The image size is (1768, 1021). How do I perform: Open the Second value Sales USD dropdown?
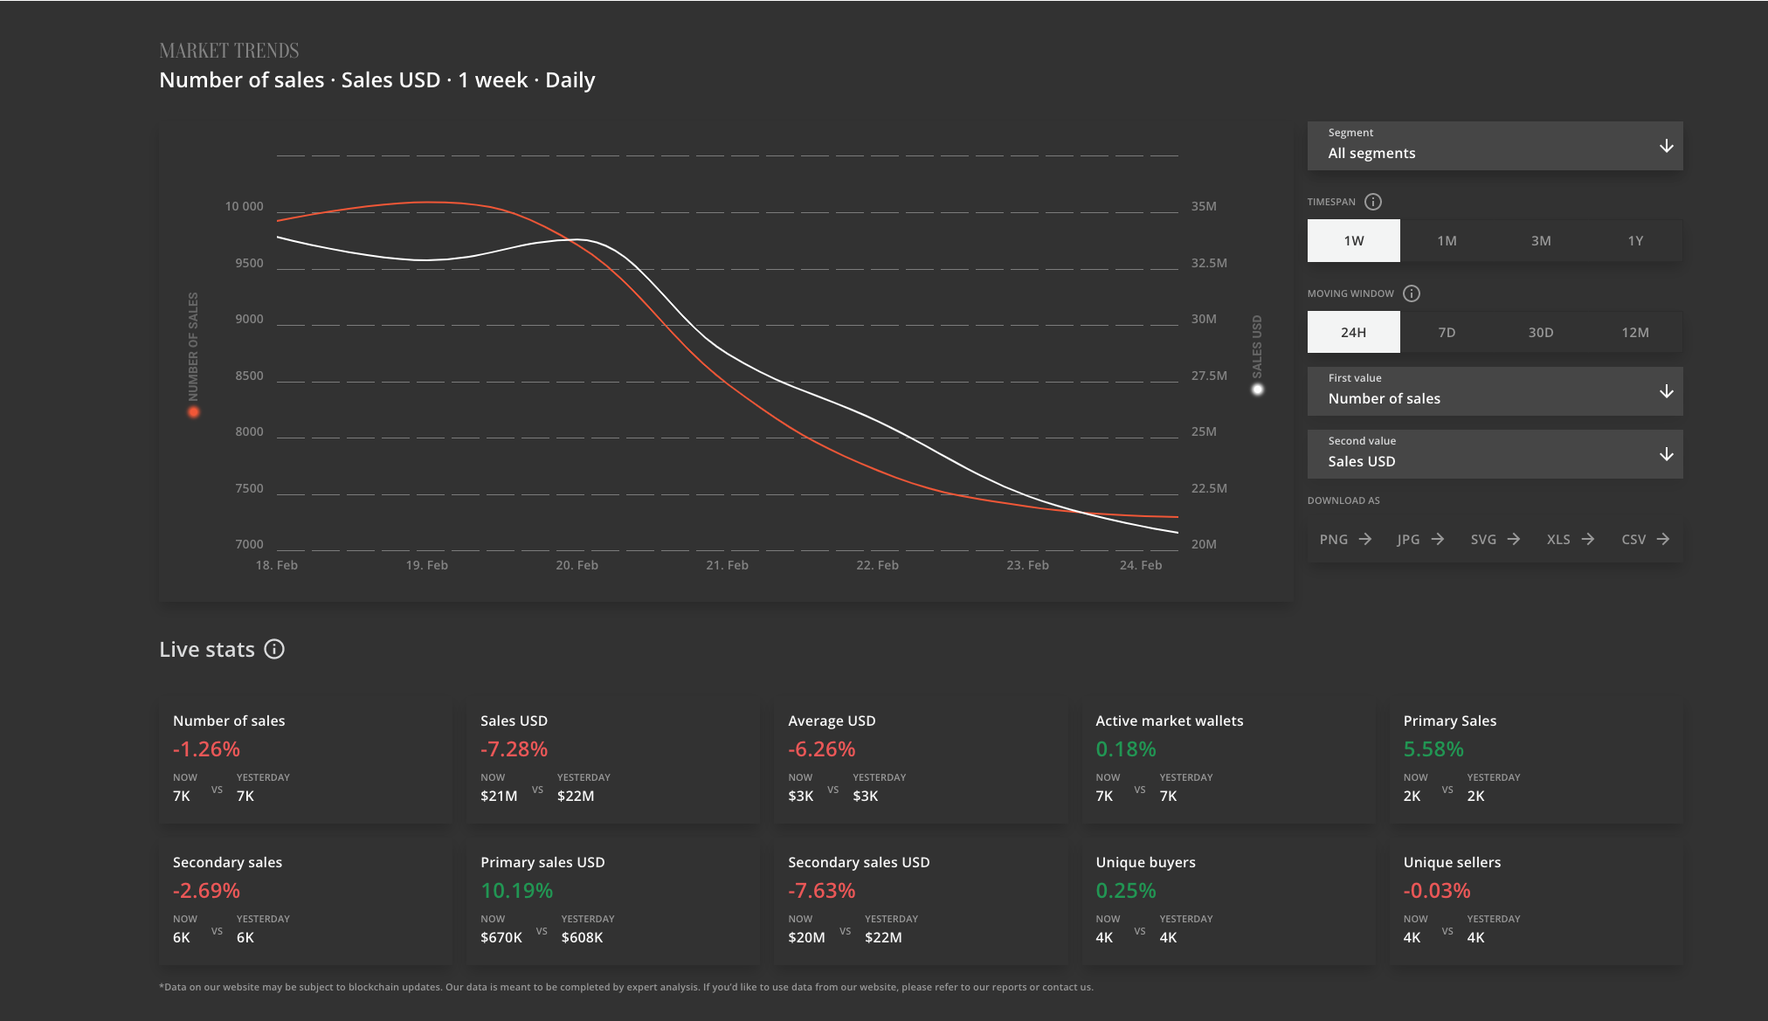click(x=1495, y=454)
